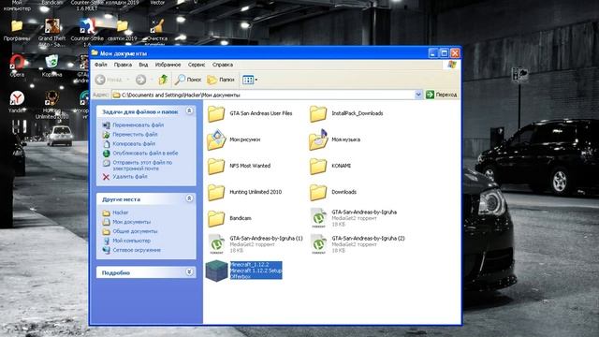The image size is (599, 337).
Task: Open the Файл menu
Action: 101,65
